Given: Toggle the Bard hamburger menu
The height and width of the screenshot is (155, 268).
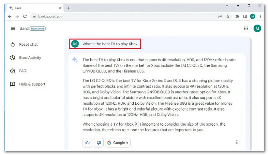Looking at the screenshot, I should (13, 28).
